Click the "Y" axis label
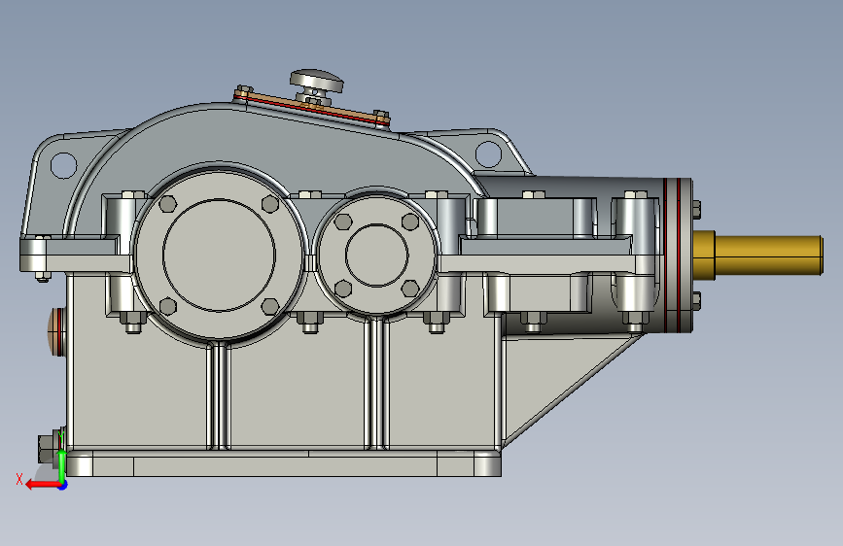843x546 pixels. coord(61,437)
